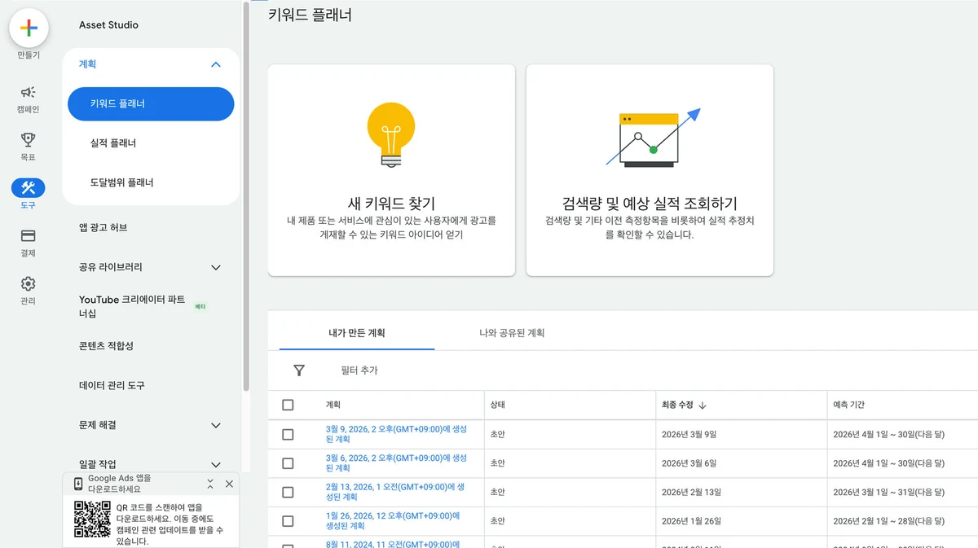Viewport: 978px width, 548px height.
Task: Click the 예측 기간 column header
Action: pos(849,405)
